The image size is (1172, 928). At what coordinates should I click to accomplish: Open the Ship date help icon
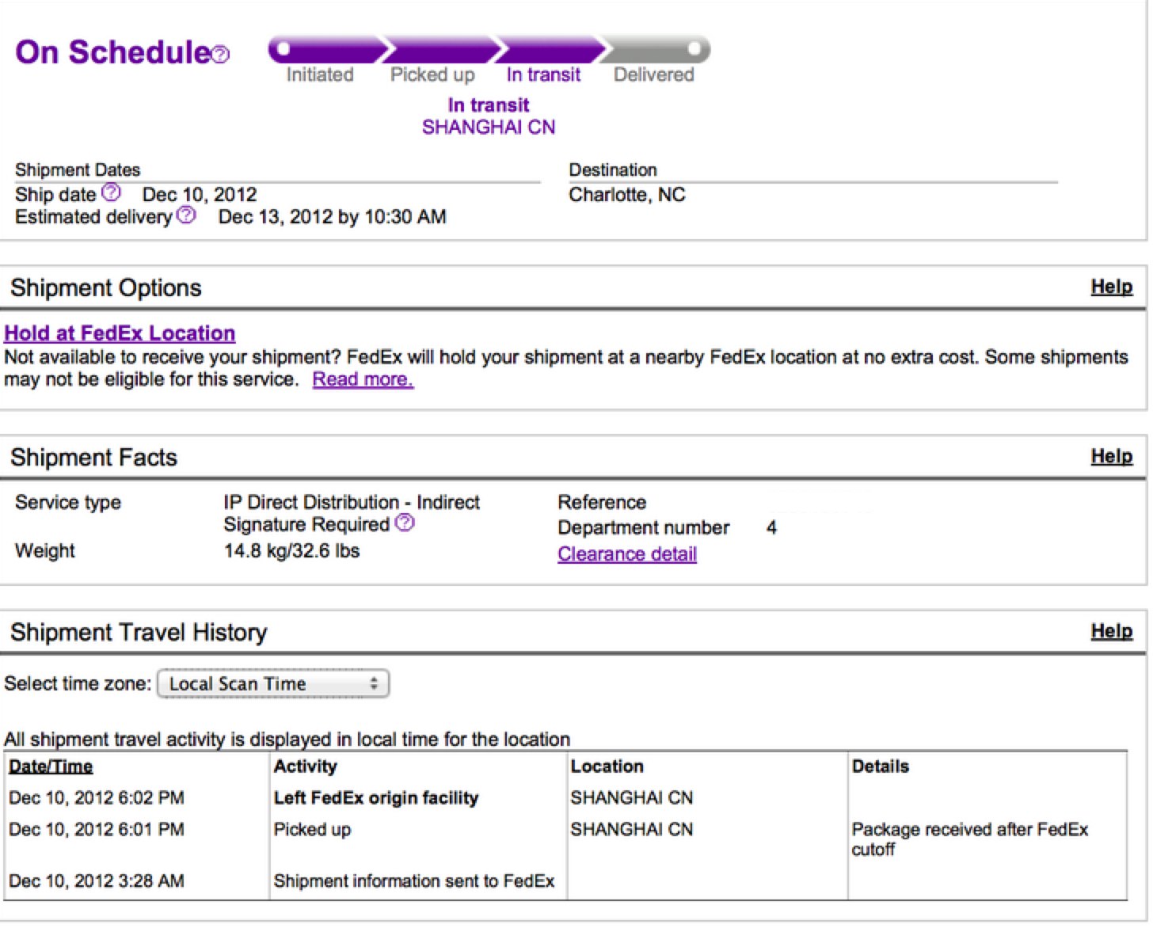point(112,192)
